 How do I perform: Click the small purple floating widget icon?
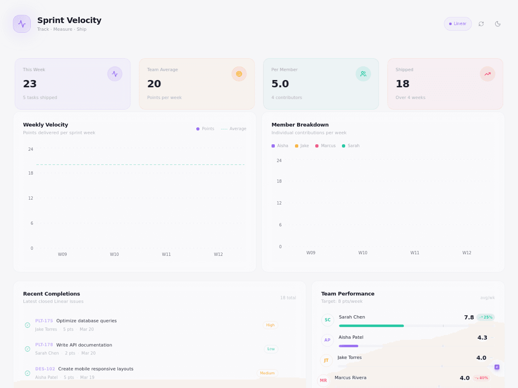497,367
